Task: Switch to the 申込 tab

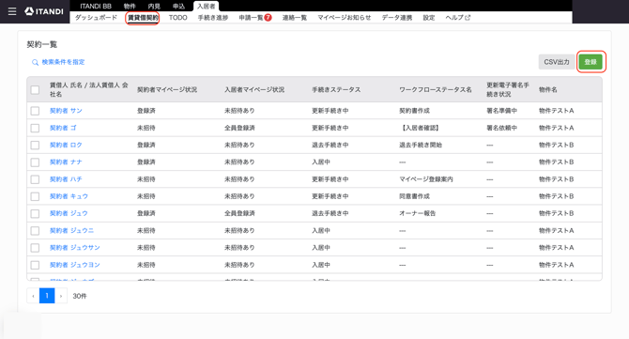Action: (x=178, y=6)
